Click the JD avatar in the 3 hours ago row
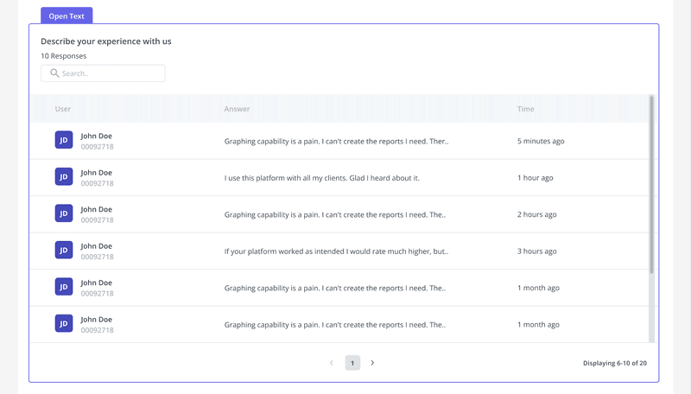 (64, 250)
